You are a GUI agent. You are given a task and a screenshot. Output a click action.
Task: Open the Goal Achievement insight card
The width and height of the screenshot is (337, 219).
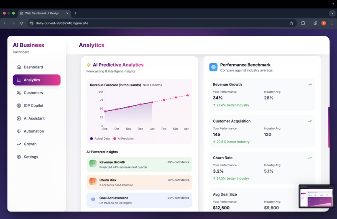[139, 200]
